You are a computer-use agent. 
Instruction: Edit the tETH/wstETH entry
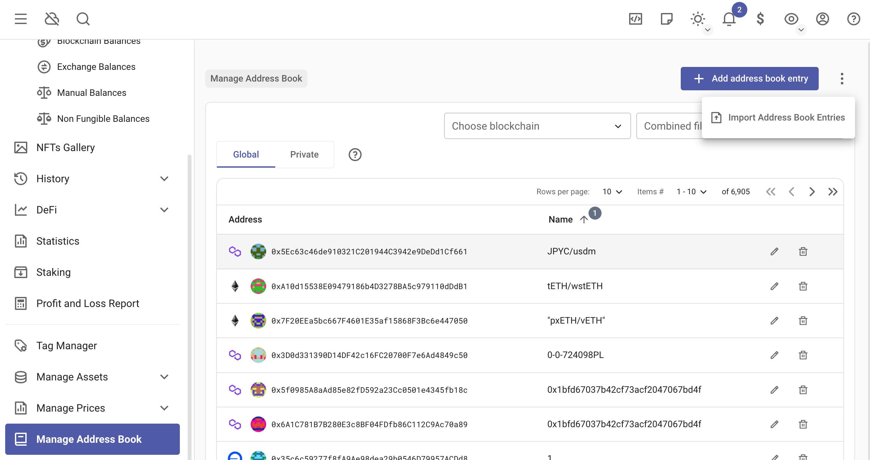coord(775,286)
